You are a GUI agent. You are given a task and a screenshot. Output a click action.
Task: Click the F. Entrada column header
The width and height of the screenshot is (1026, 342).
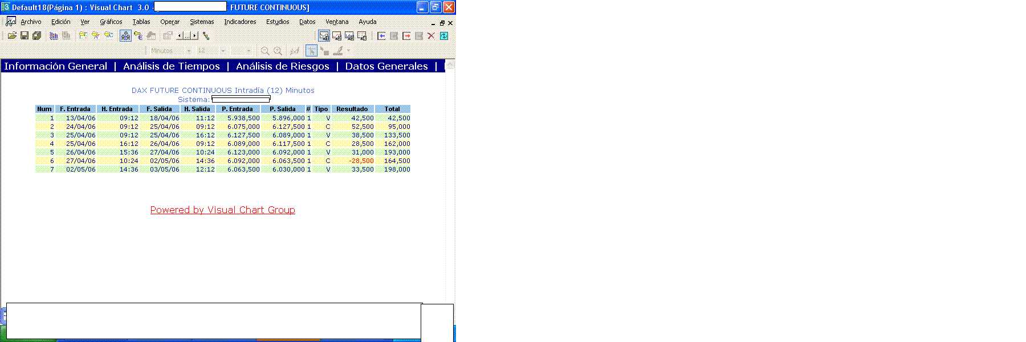point(75,109)
